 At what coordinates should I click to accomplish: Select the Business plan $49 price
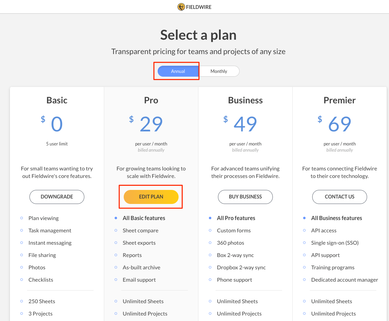click(x=240, y=124)
